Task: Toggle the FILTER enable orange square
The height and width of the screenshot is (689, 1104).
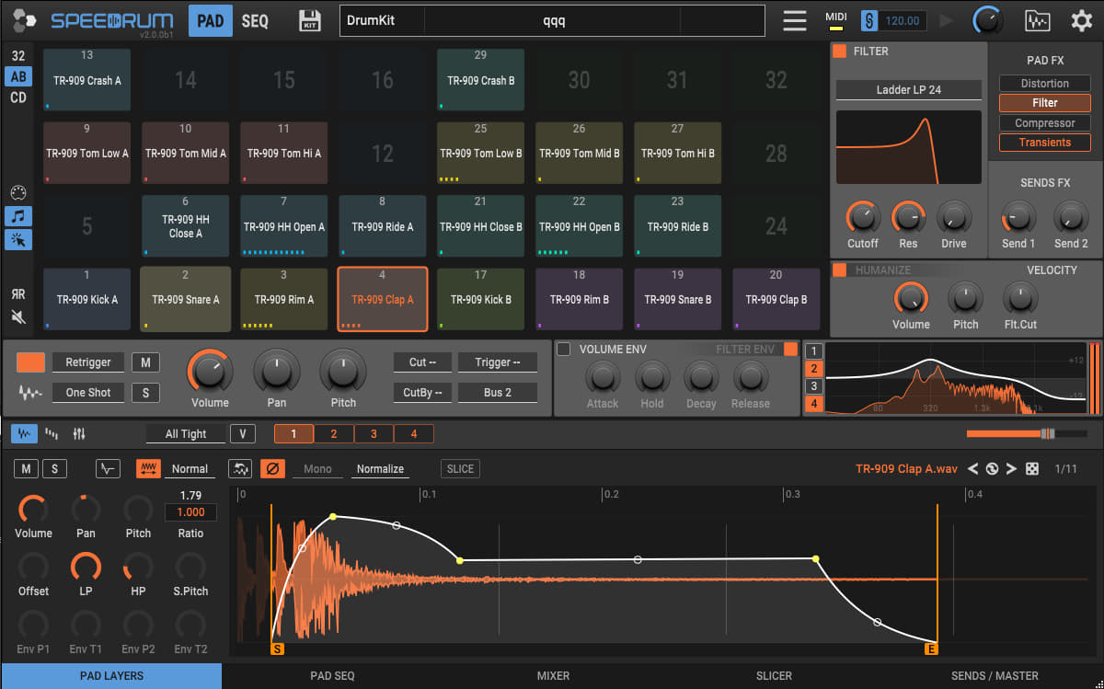Action: (x=840, y=52)
